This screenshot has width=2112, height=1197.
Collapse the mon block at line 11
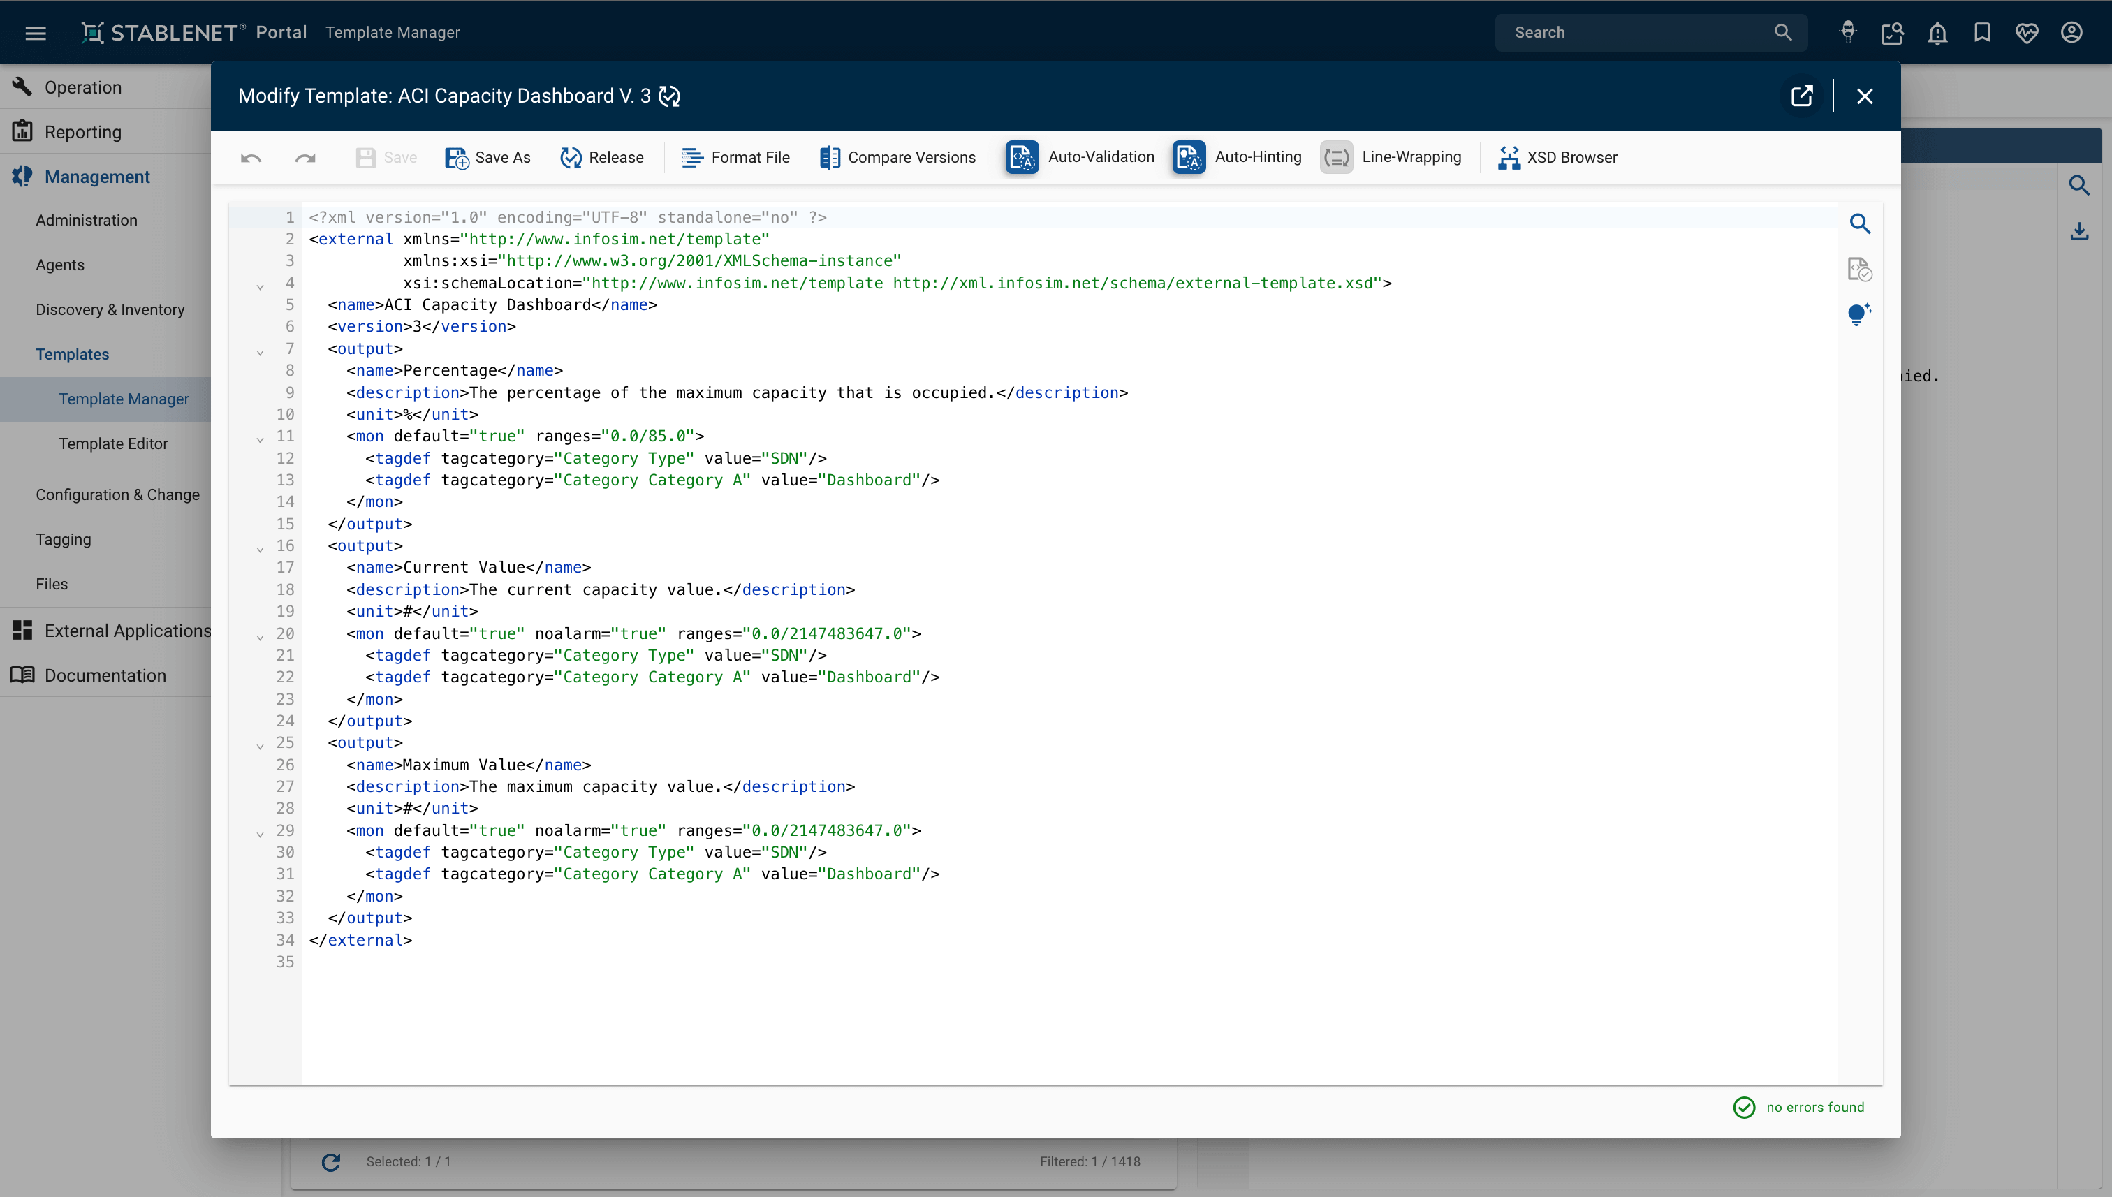260,440
